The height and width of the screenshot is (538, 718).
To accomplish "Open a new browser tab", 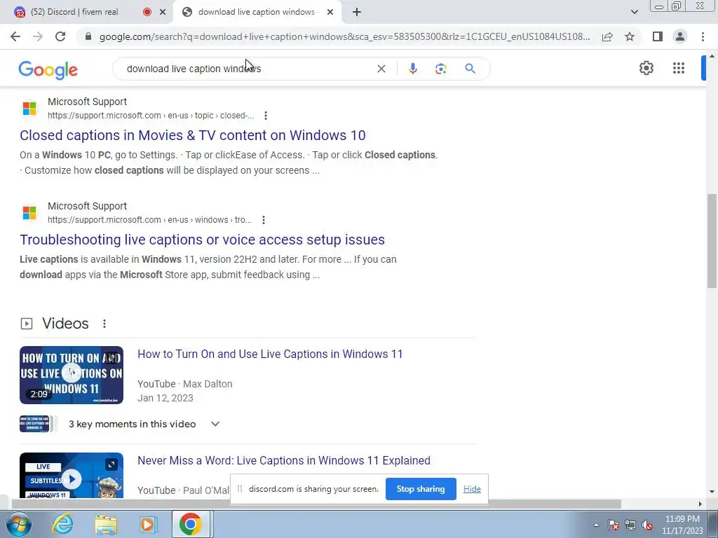I will pos(357,12).
